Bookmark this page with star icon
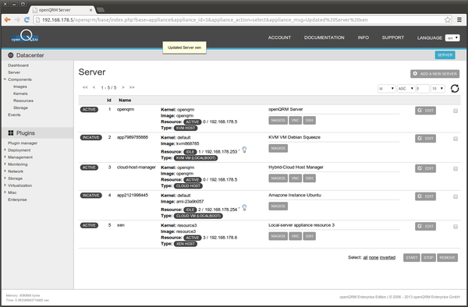This screenshot has height=307, width=468. (448, 19)
